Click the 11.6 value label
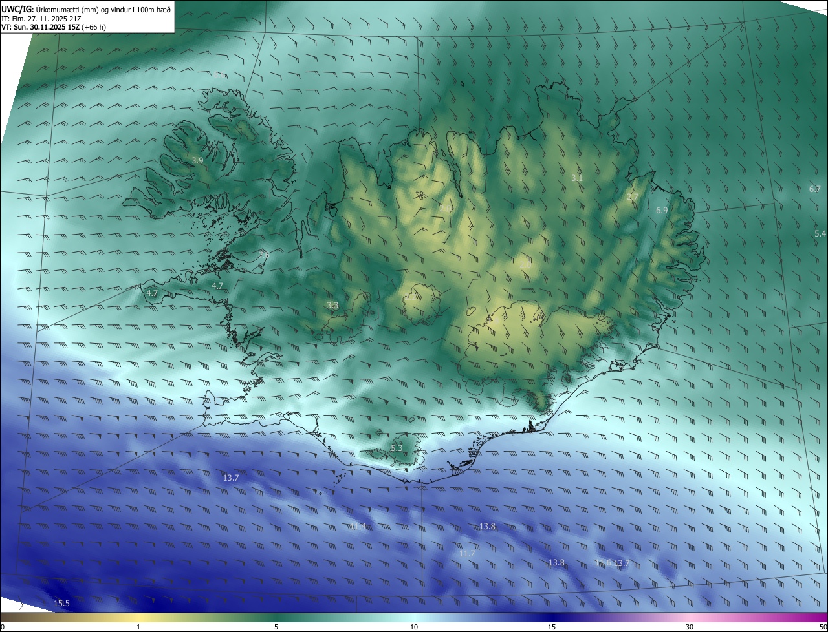 [603, 563]
